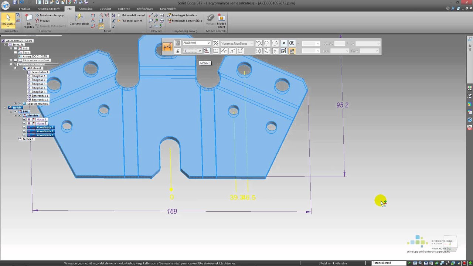
Task: Collapse the Alakelemek tree node
Action: [15, 68]
